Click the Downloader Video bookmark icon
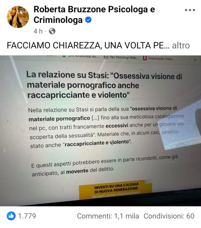The width and height of the screenshot is (201, 228). [145, 58]
